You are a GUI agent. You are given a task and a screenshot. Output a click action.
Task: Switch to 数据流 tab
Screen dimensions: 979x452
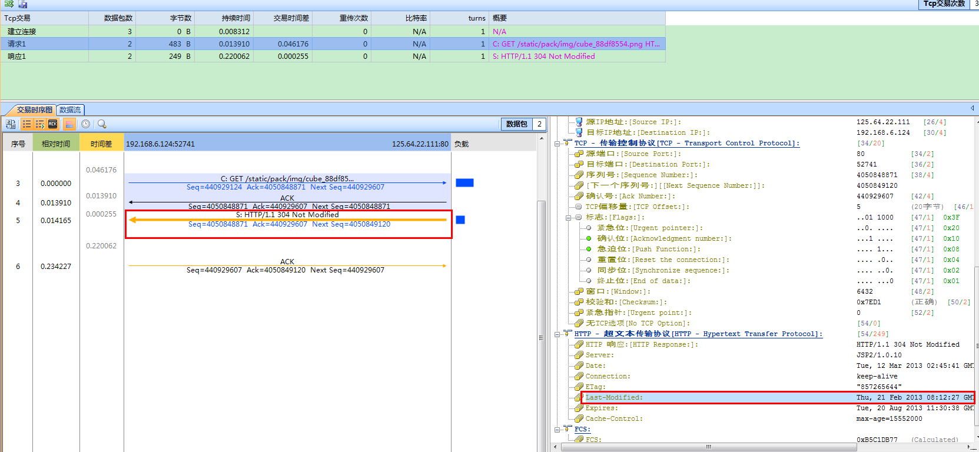(70, 109)
